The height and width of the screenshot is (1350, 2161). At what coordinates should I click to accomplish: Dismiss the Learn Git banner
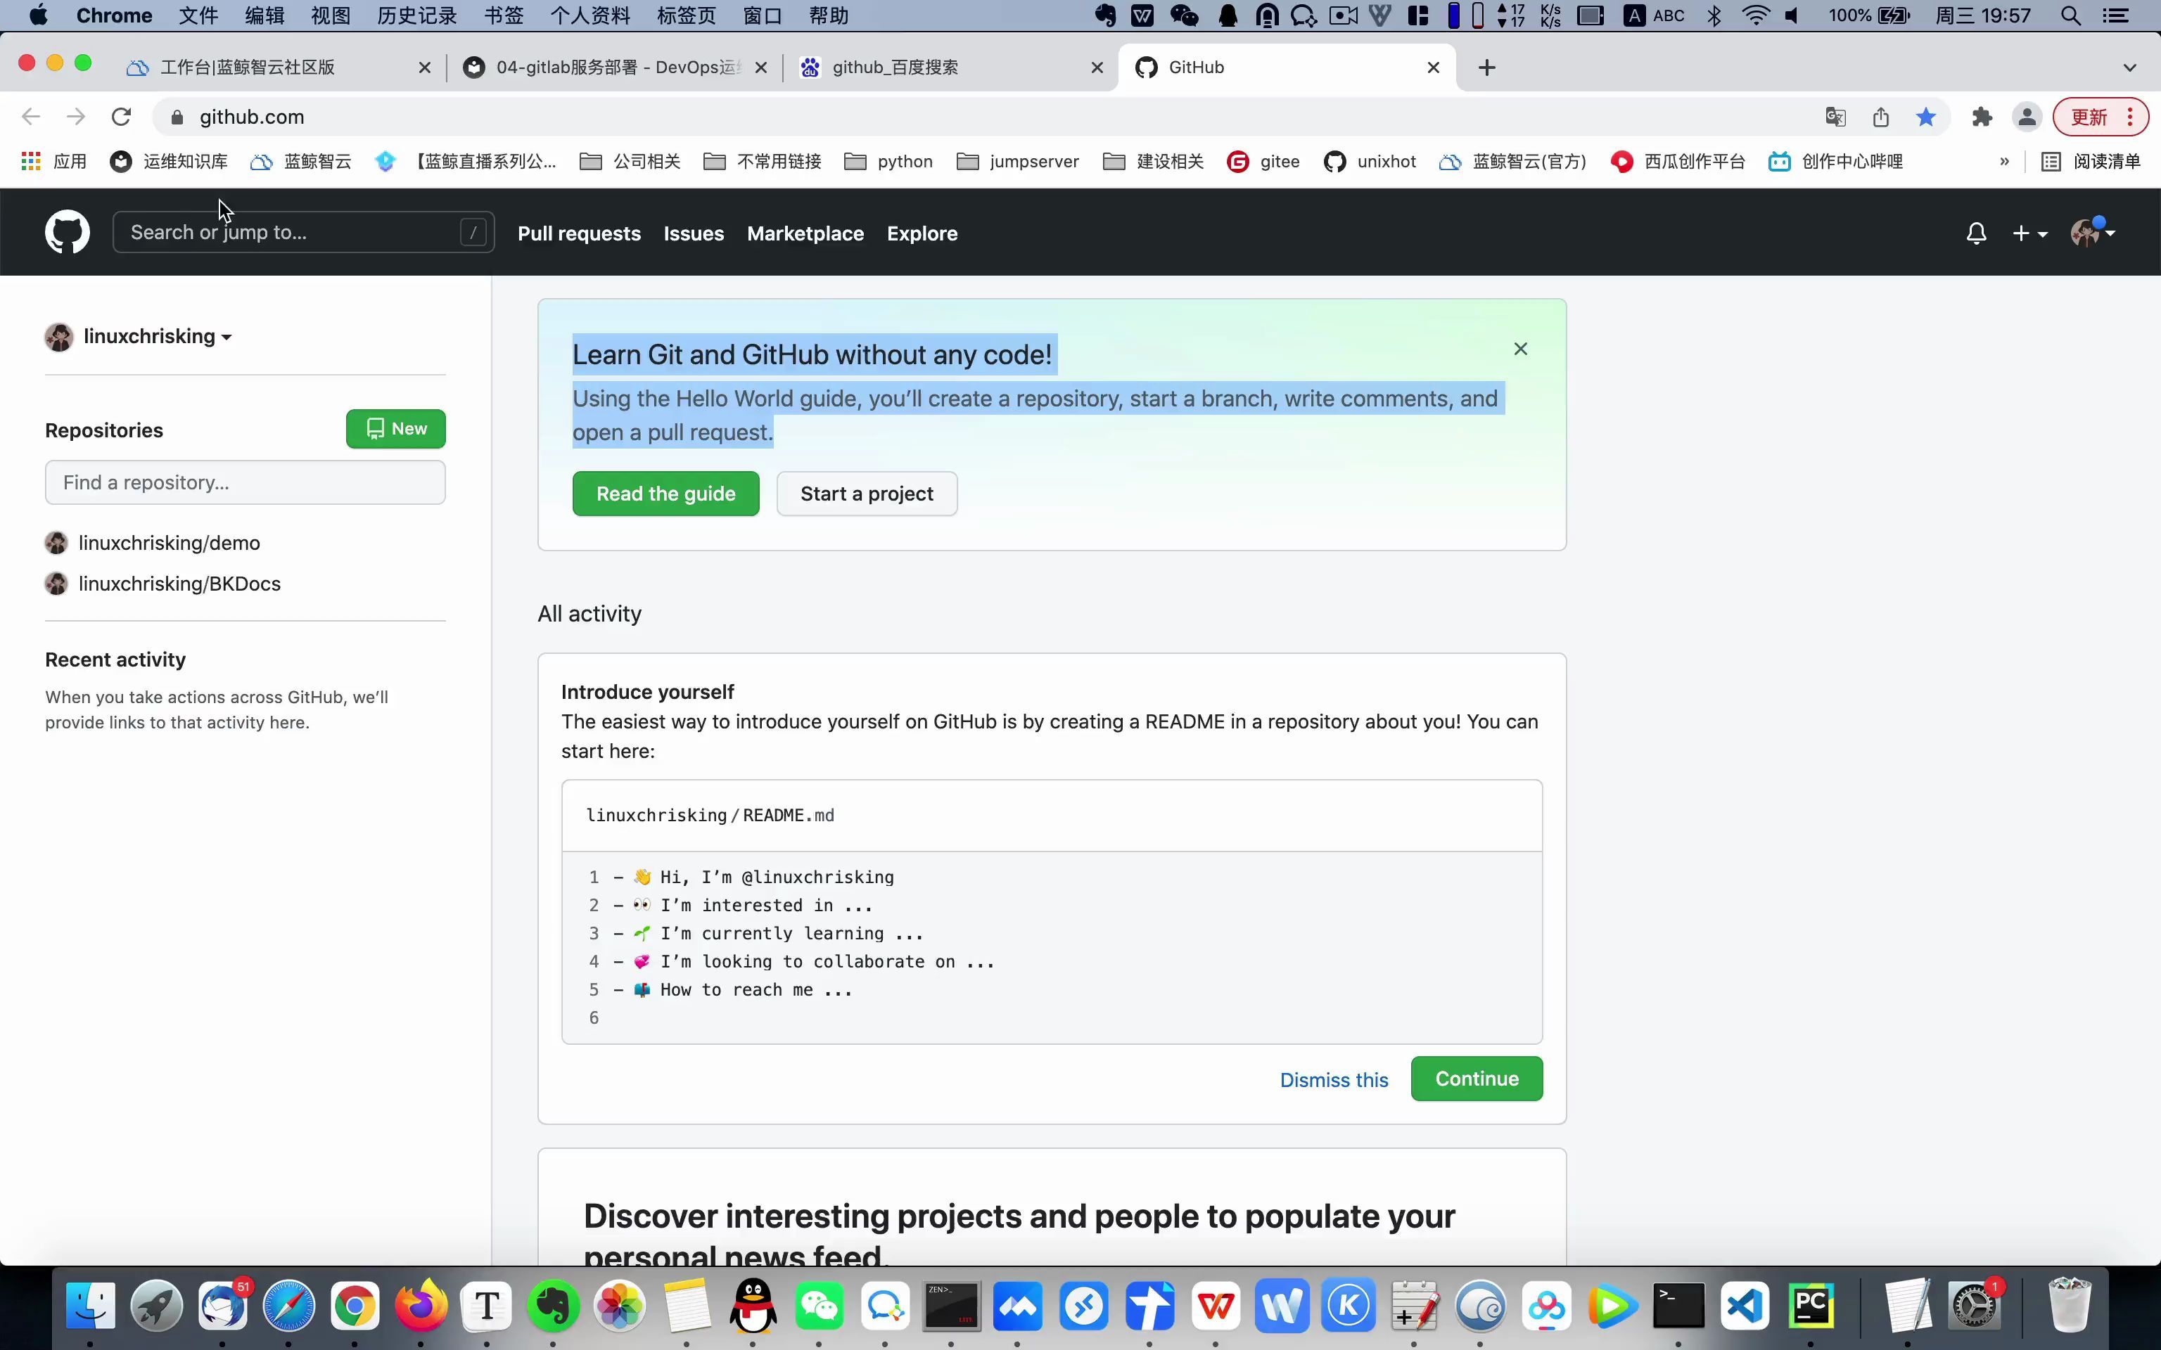click(x=1520, y=349)
